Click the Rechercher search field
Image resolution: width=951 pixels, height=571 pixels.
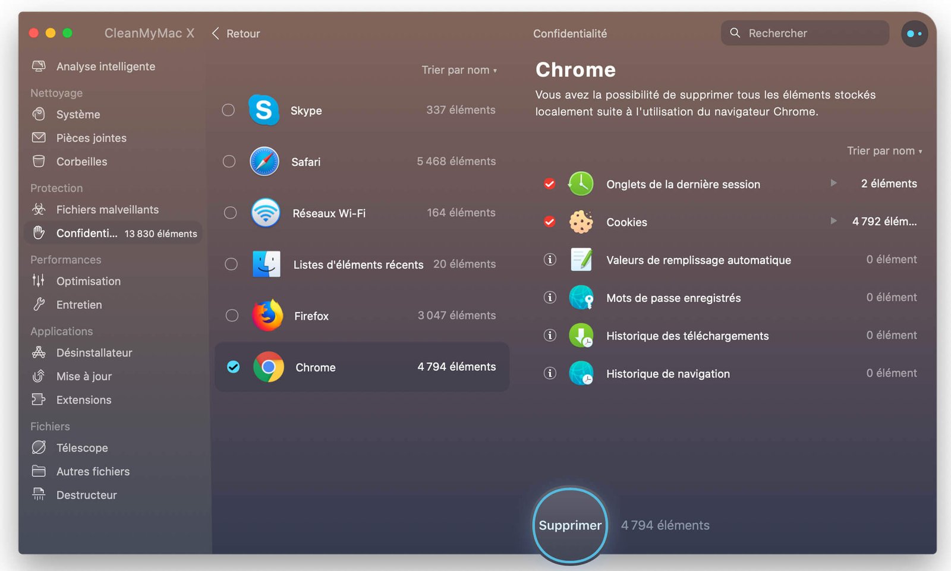point(805,33)
